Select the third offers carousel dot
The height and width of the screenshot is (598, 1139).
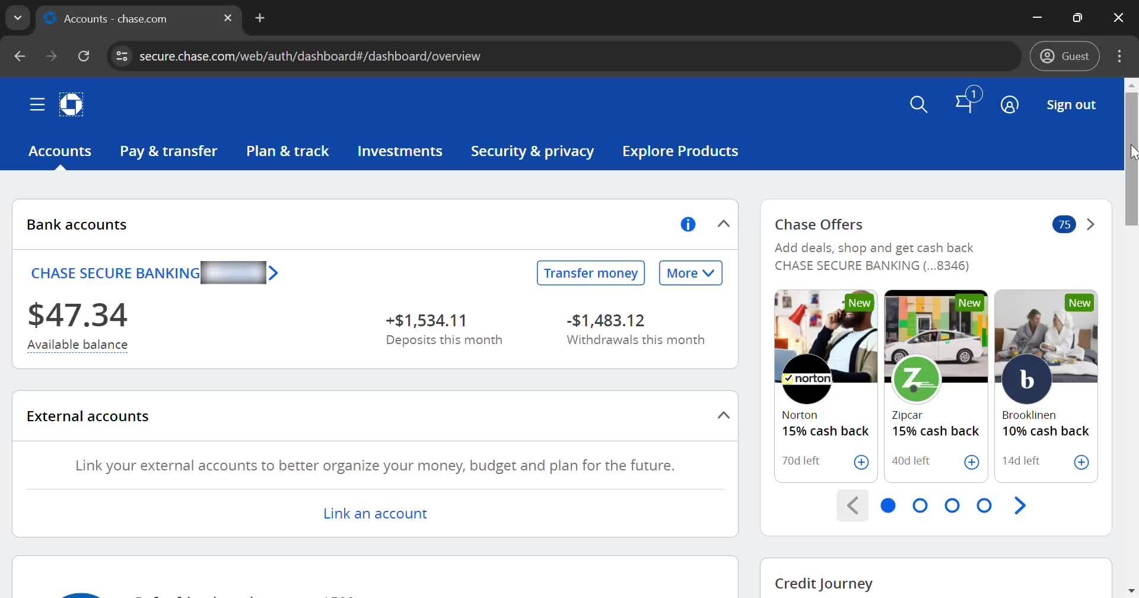(x=952, y=505)
